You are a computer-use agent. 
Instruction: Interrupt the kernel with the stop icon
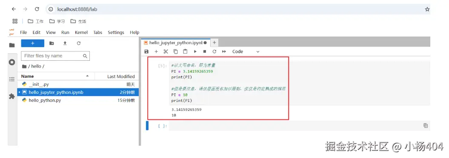205,51
